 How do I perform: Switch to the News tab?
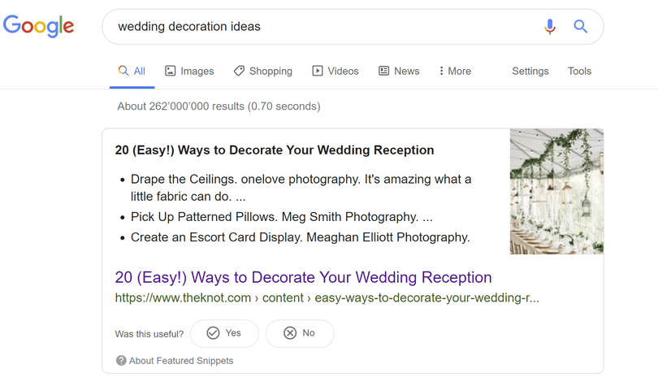(x=399, y=71)
